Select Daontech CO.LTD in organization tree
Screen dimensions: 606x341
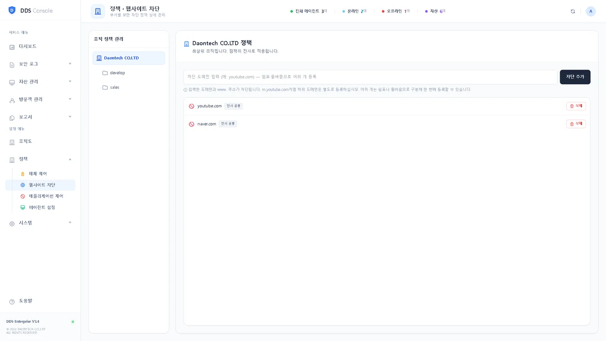(129, 58)
